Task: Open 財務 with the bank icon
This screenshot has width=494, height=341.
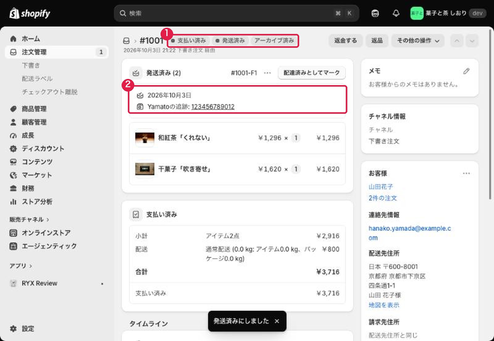Action: [57, 188]
